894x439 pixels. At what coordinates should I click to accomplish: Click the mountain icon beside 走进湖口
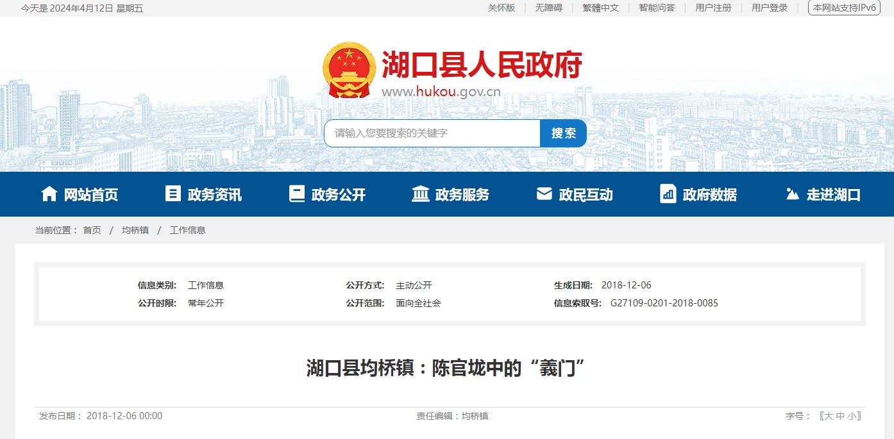(x=793, y=194)
